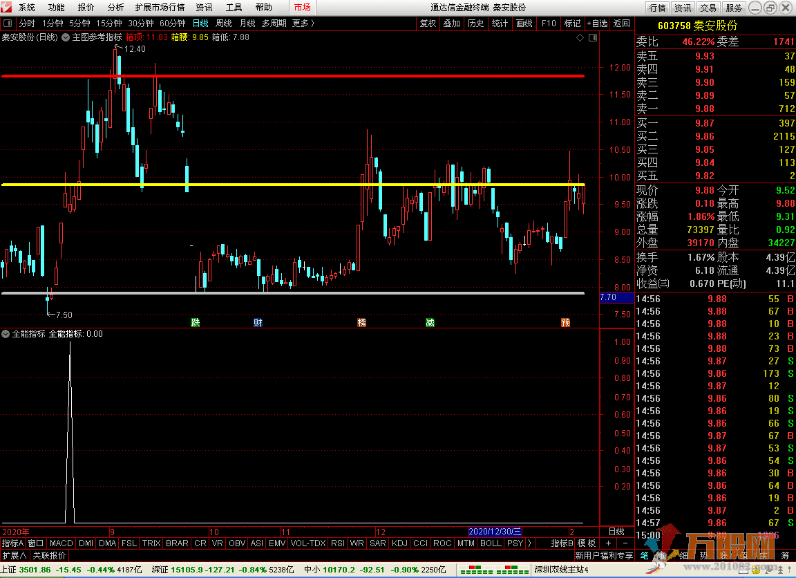This screenshot has width=796, height=578.
Task: Switch to 30分钟 chart period
Action: [141, 24]
